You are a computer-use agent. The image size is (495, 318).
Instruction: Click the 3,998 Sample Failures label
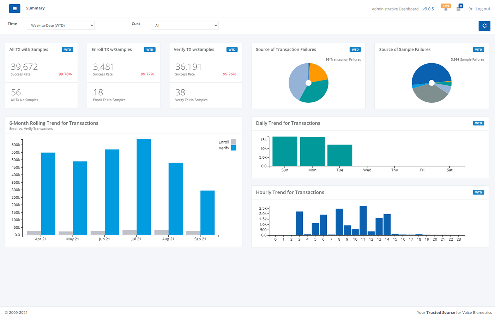tap(467, 59)
